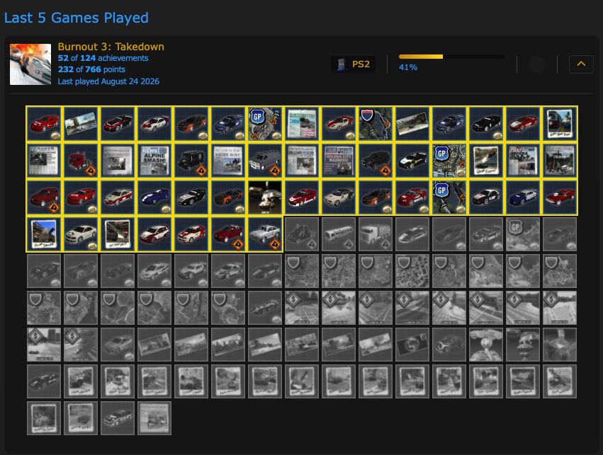Image resolution: width=603 pixels, height=455 pixels.
Task: Select the blue car with white stripes badge
Action: tap(154, 197)
